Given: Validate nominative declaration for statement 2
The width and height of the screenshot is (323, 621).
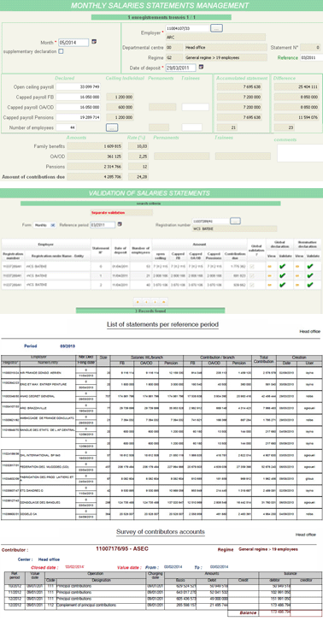Looking at the screenshot, I should (x=310, y=285).
